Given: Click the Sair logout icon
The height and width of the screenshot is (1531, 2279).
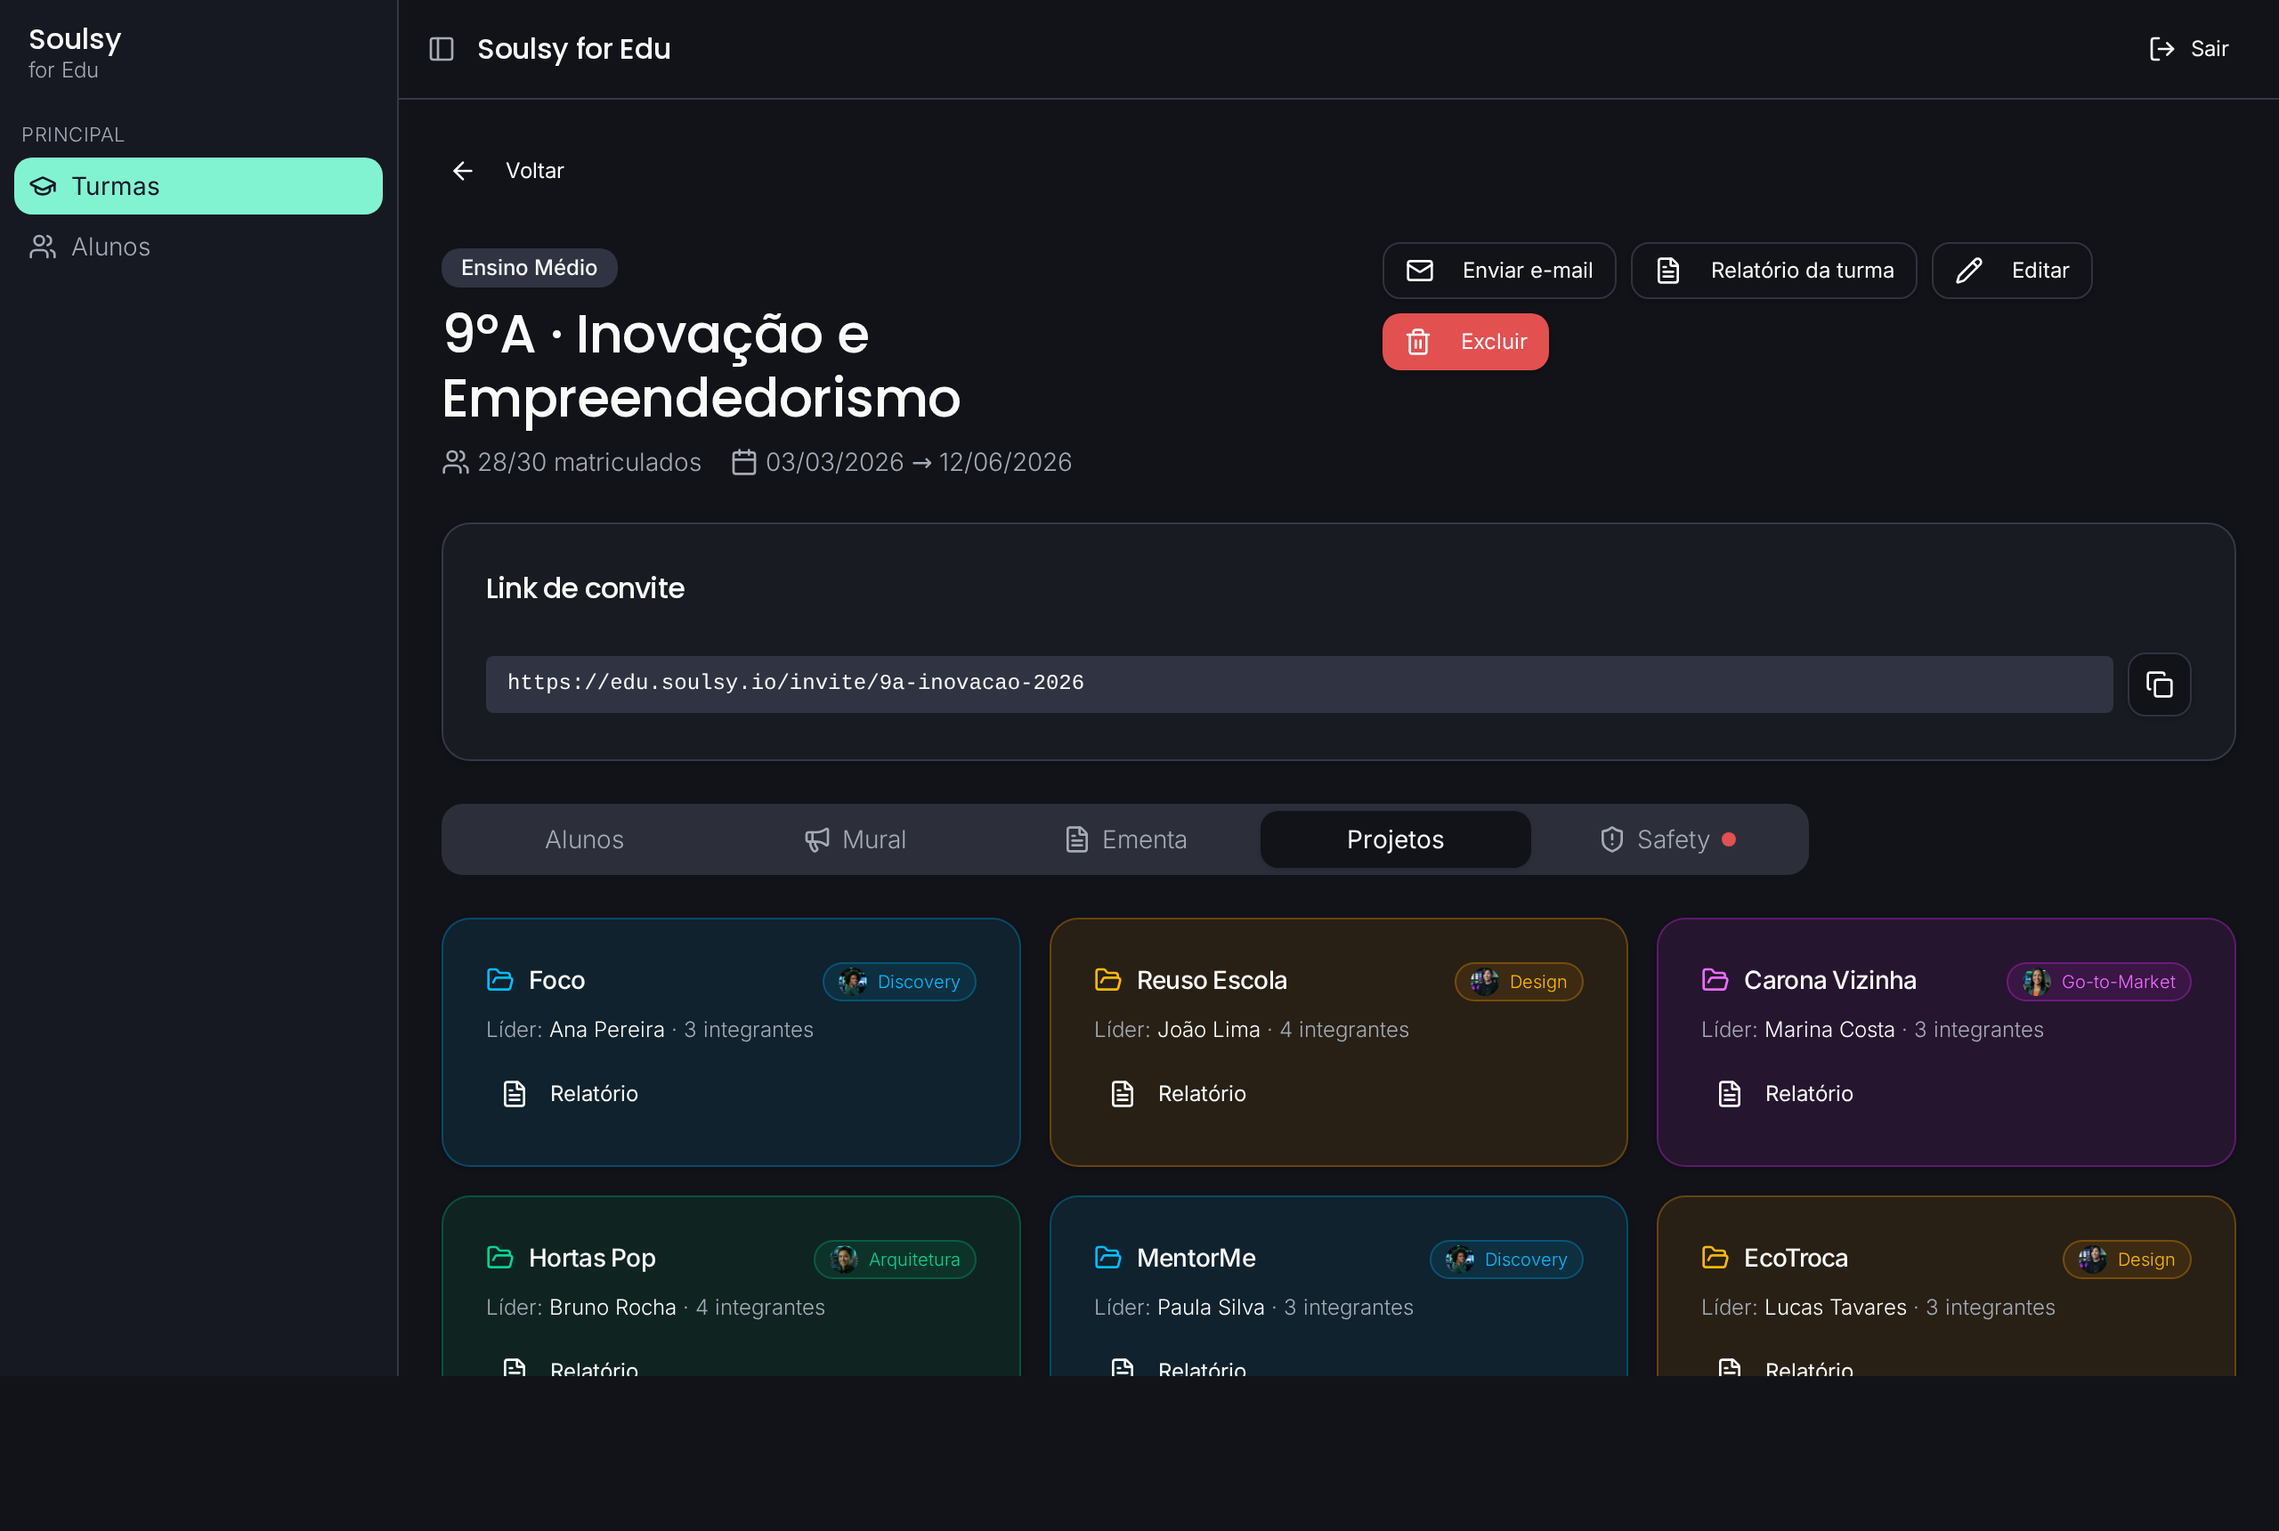Looking at the screenshot, I should pyautogui.click(x=2161, y=49).
